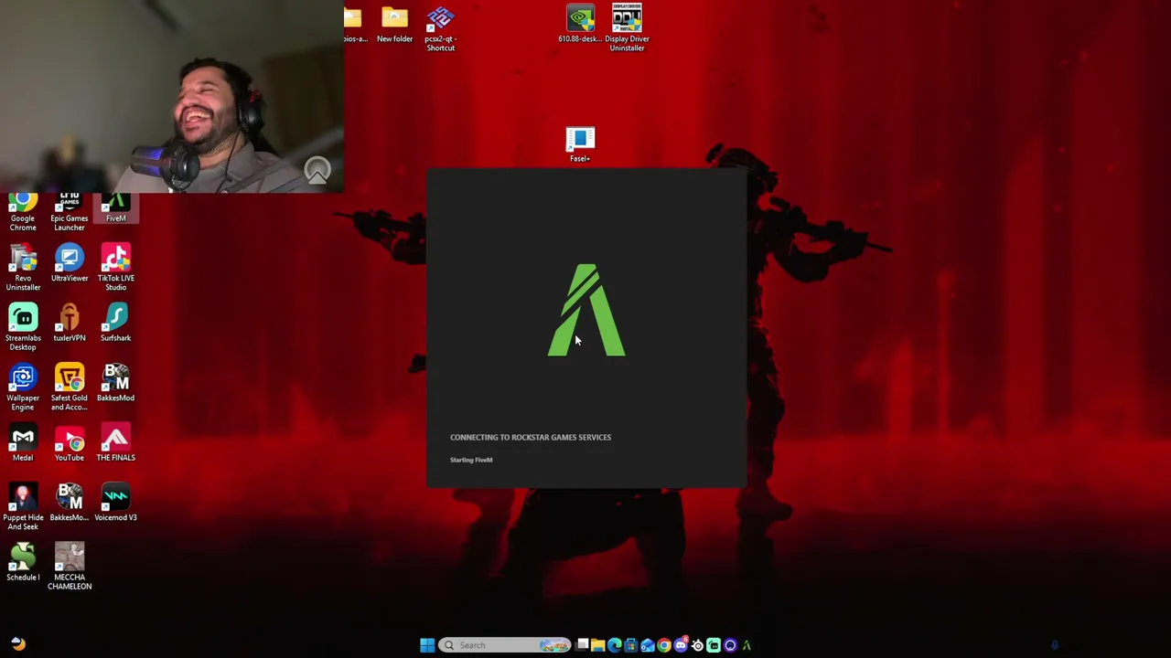The width and height of the screenshot is (1171, 658).
Task: Select the Safest Gold and Acco... shortcut
Action: [70, 387]
